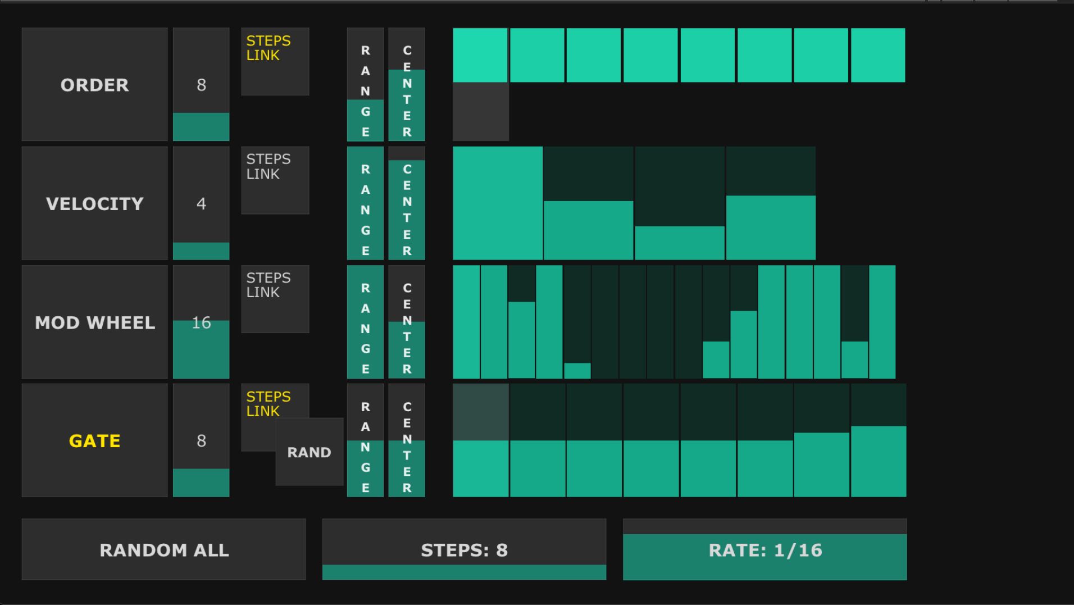Adjust the Velocity step count showing 4
The width and height of the screenshot is (1074, 605).
201,203
